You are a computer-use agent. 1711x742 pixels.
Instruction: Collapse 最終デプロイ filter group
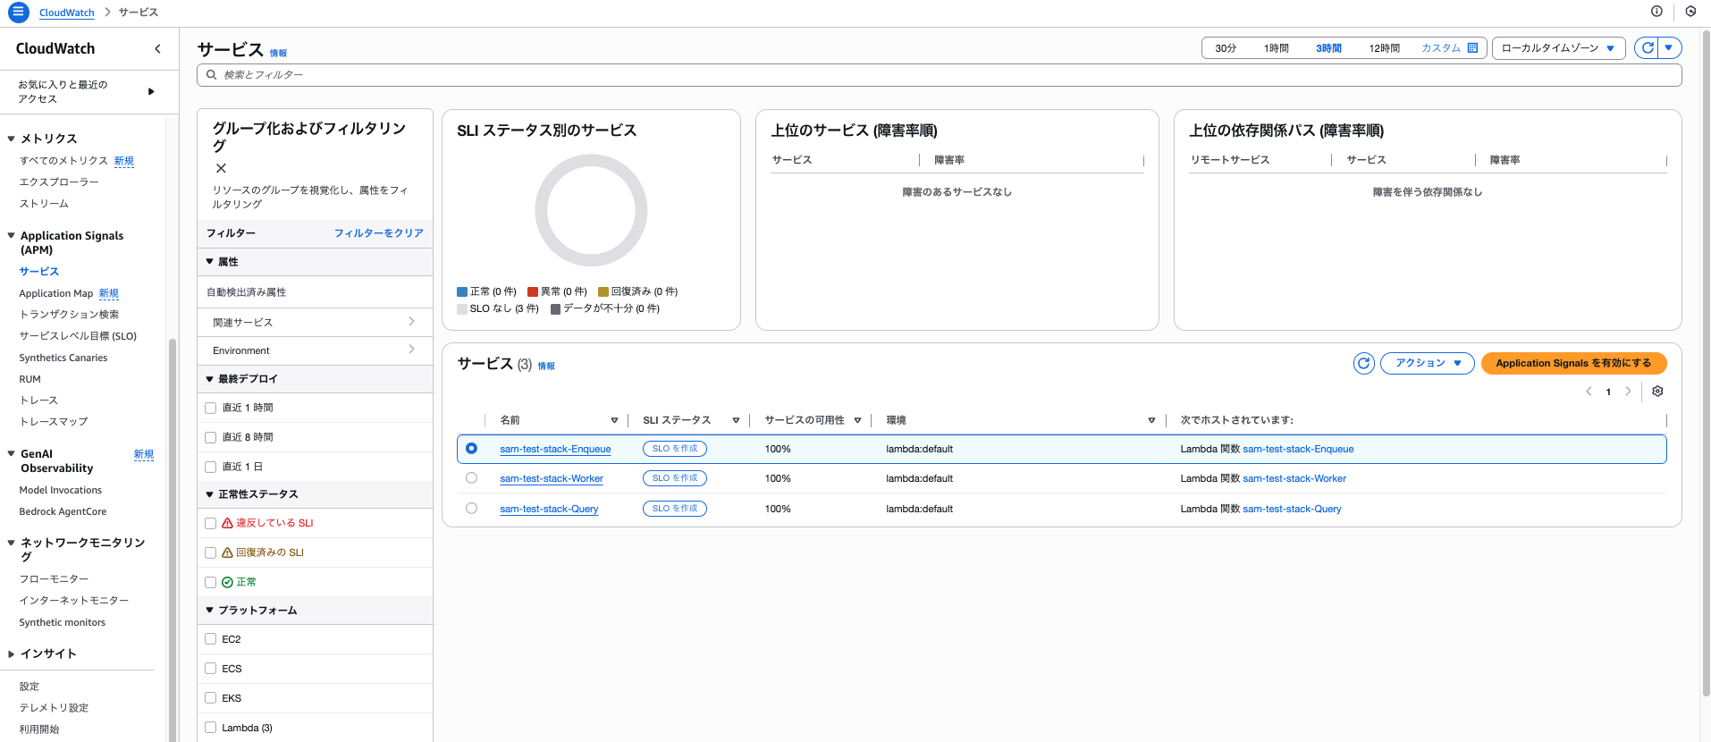tap(210, 379)
